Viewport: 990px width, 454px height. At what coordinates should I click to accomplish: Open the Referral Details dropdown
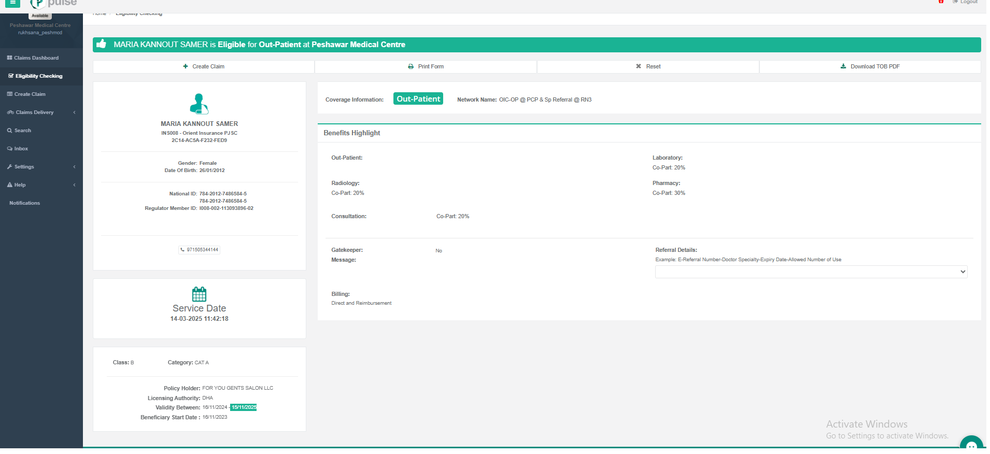(811, 272)
